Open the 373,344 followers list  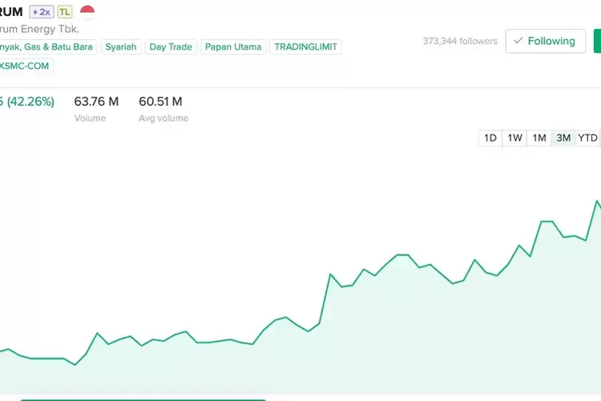(459, 41)
